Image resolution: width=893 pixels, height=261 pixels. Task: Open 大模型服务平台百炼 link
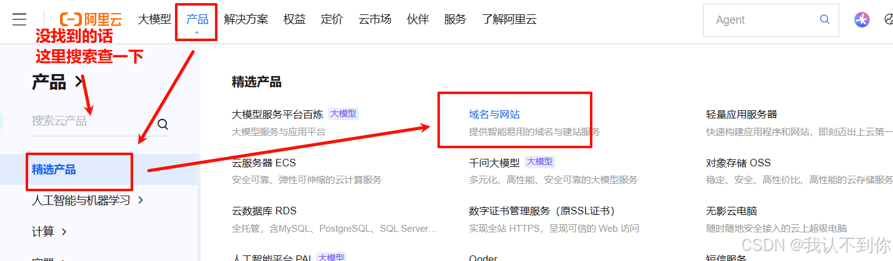click(x=277, y=114)
